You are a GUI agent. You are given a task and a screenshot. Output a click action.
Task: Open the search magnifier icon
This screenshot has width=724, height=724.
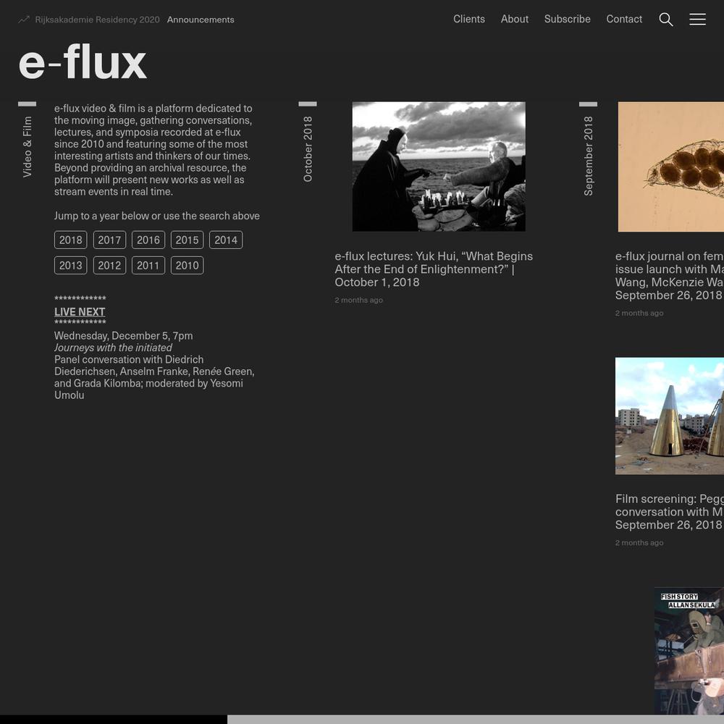click(x=666, y=20)
